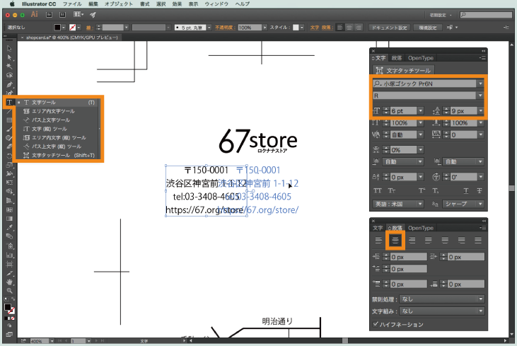
Task: Choose 文字タッチツール (Shift+T) from flyout
Action: point(58,156)
